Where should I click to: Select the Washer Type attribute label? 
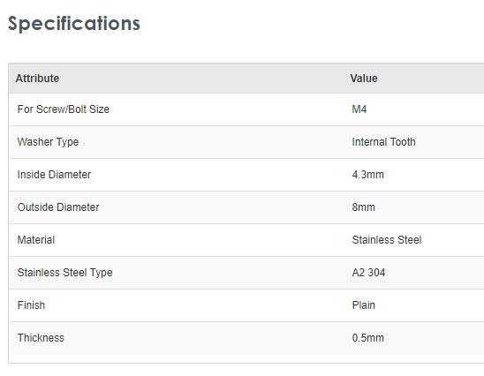[48, 142]
